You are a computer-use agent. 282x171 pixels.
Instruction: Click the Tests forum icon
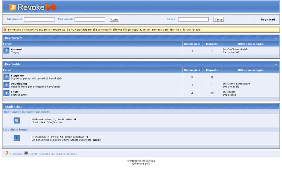click(x=6, y=93)
